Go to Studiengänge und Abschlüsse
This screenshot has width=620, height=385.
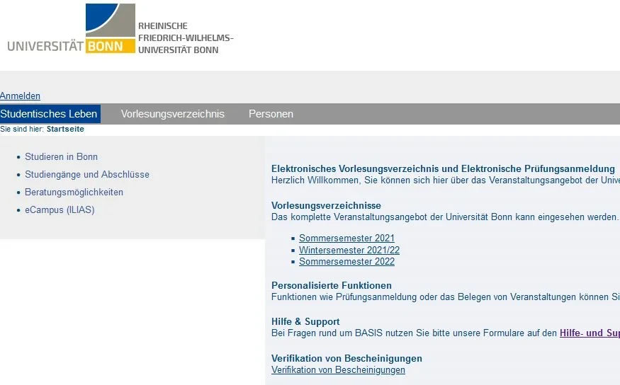coord(87,175)
